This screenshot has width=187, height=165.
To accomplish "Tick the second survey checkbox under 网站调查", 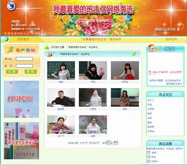I will [149, 157].
